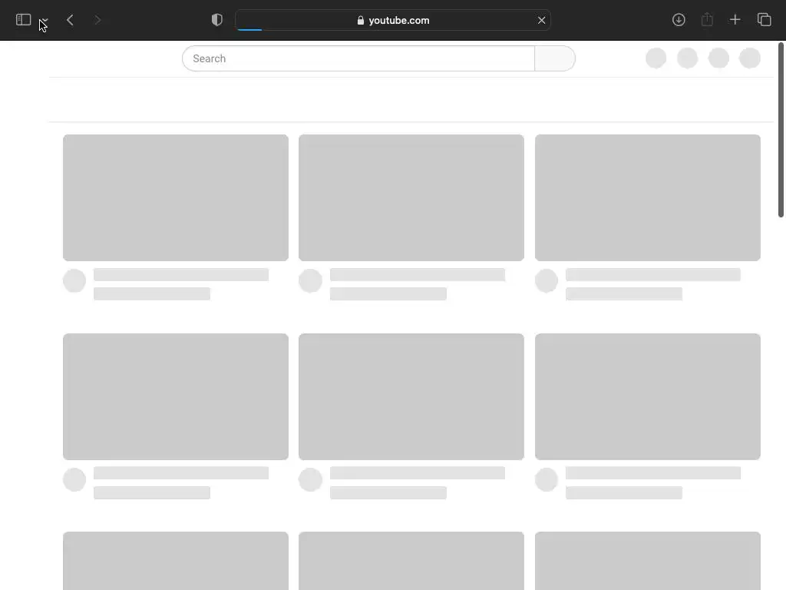Image resolution: width=786 pixels, height=590 pixels.
Task: Open a new tab
Action: [x=735, y=20]
